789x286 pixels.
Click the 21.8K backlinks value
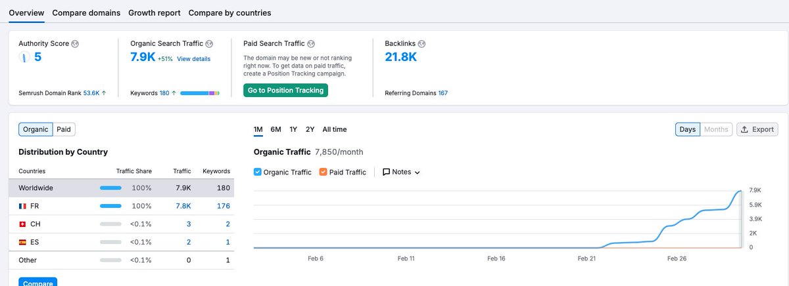401,57
